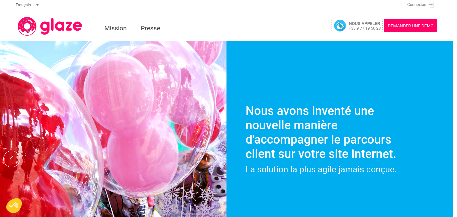Click the glaze wordmark text
Viewport: 457px width, 217px height.
pos(61,27)
